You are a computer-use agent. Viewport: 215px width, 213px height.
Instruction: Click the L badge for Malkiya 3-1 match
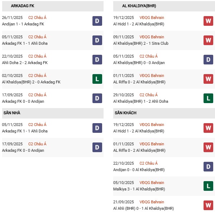tap(208, 186)
